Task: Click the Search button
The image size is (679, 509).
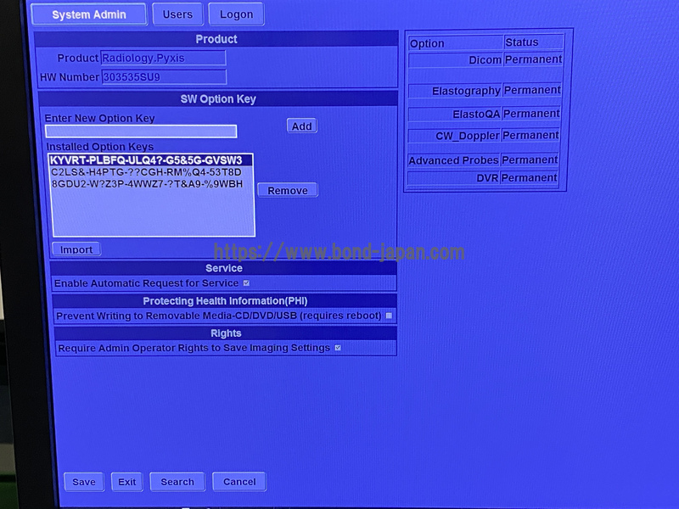Action: click(177, 482)
